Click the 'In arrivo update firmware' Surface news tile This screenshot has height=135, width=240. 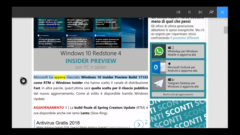[108, 41]
